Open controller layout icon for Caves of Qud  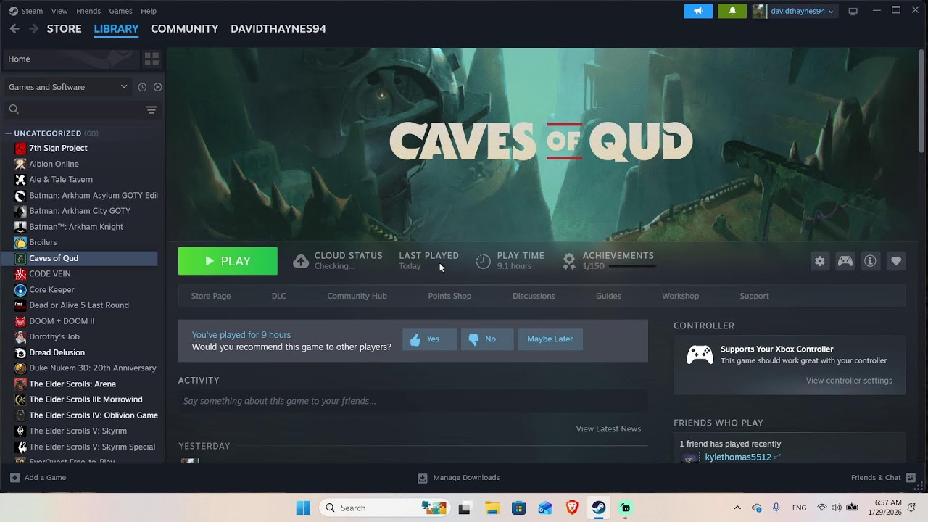click(x=845, y=261)
